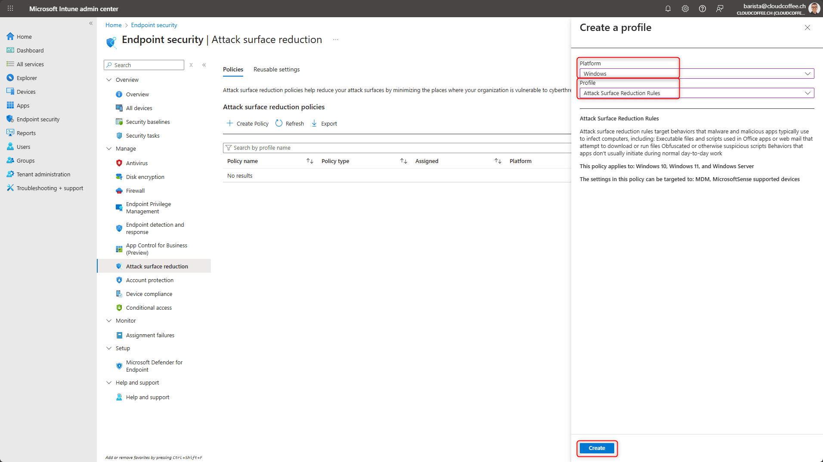Click the Refresh icon in policies toolbar
The width and height of the screenshot is (823, 462).
[279, 123]
